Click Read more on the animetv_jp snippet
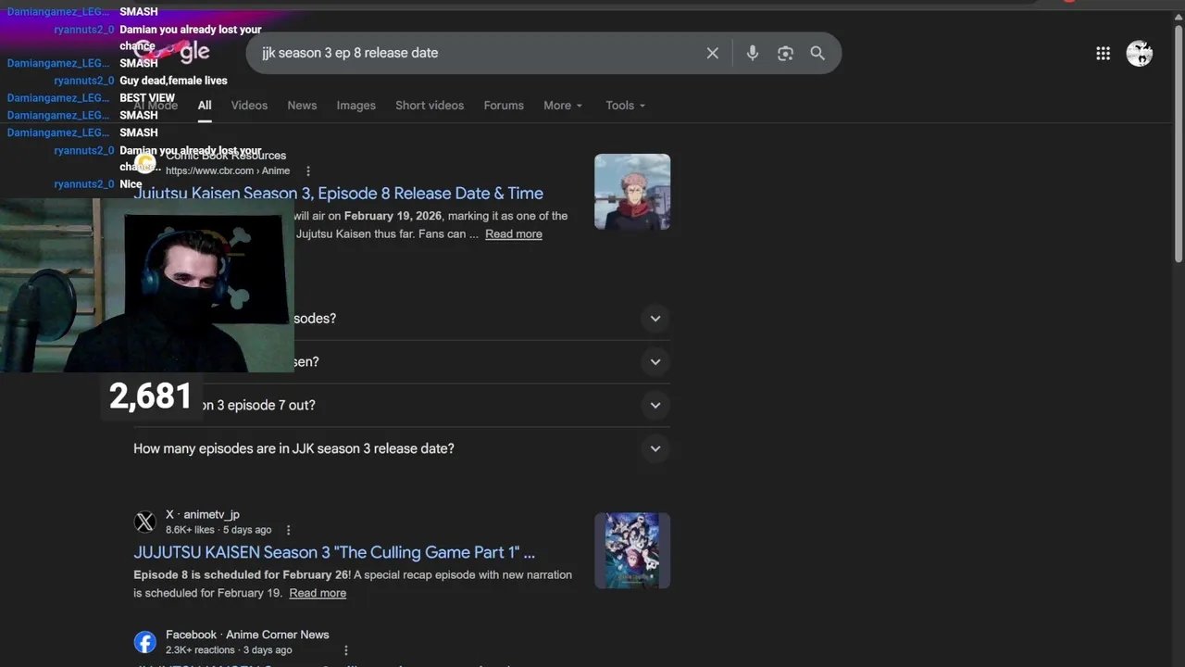1185x667 pixels. 318,593
